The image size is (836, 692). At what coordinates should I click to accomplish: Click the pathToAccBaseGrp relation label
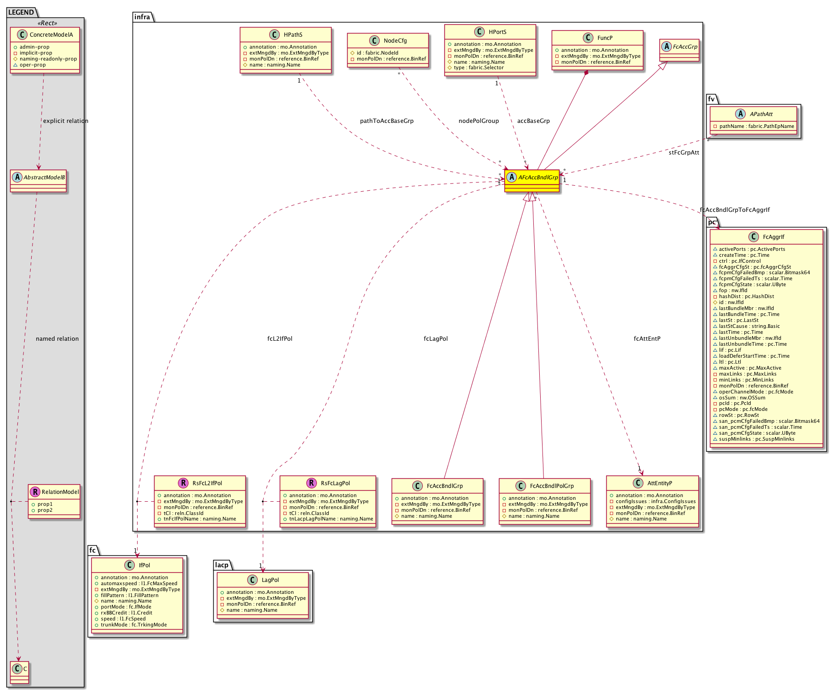[x=387, y=121]
